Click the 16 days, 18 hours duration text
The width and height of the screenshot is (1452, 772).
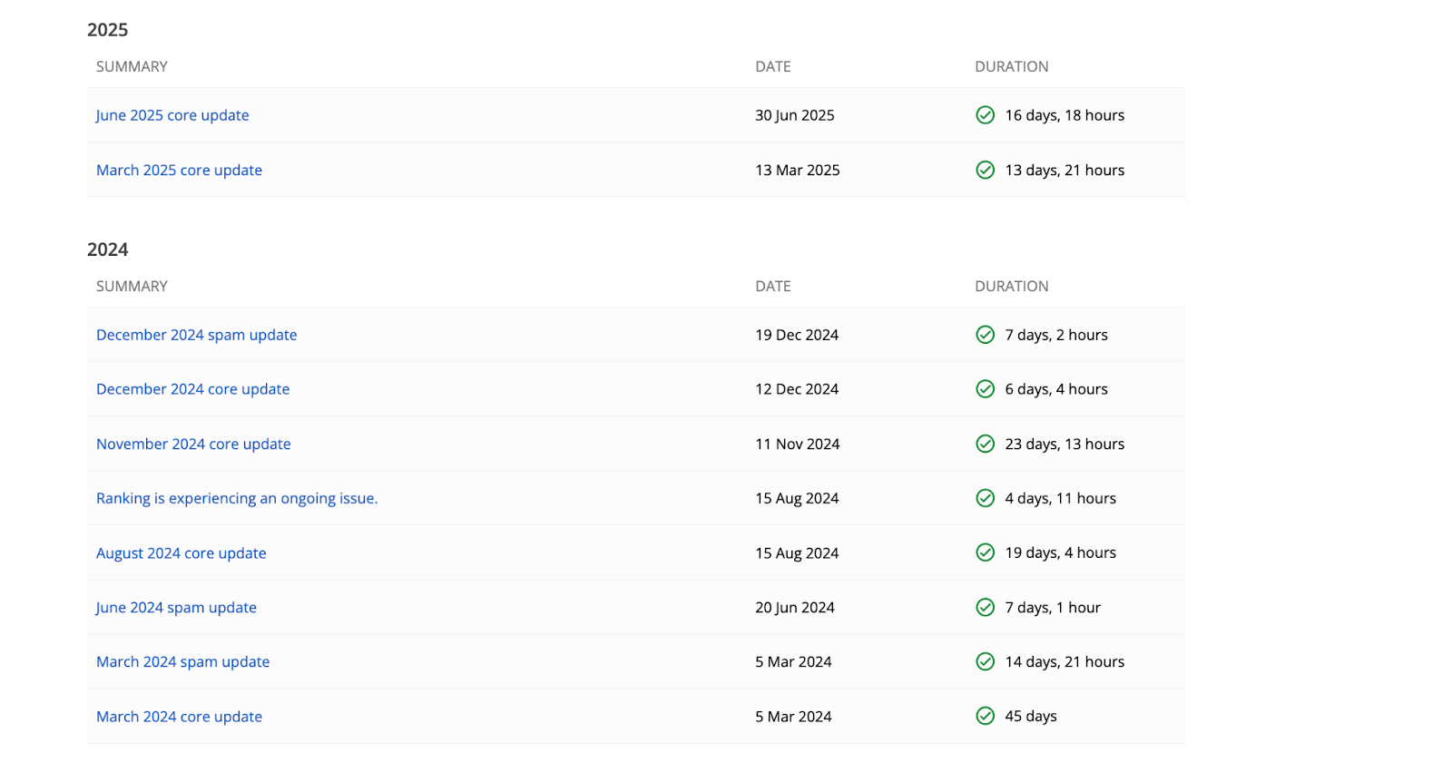(1064, 115)
